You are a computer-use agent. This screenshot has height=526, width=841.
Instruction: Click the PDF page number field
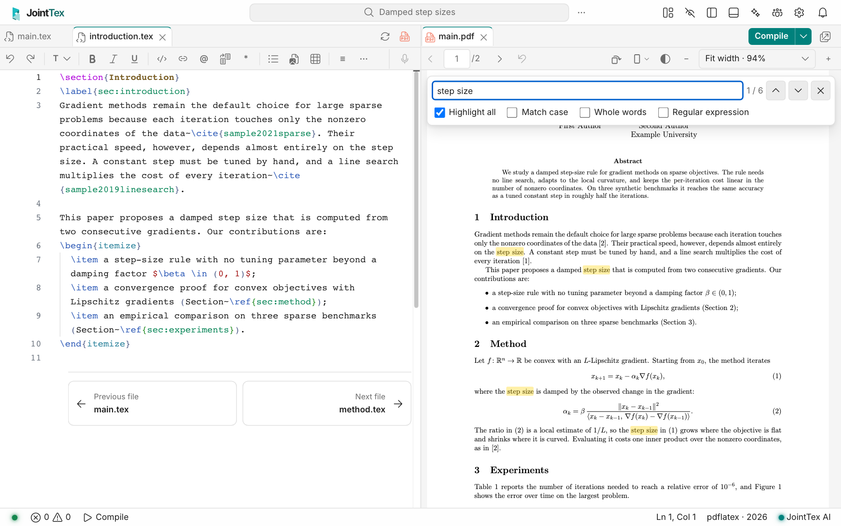pos(456,58)
